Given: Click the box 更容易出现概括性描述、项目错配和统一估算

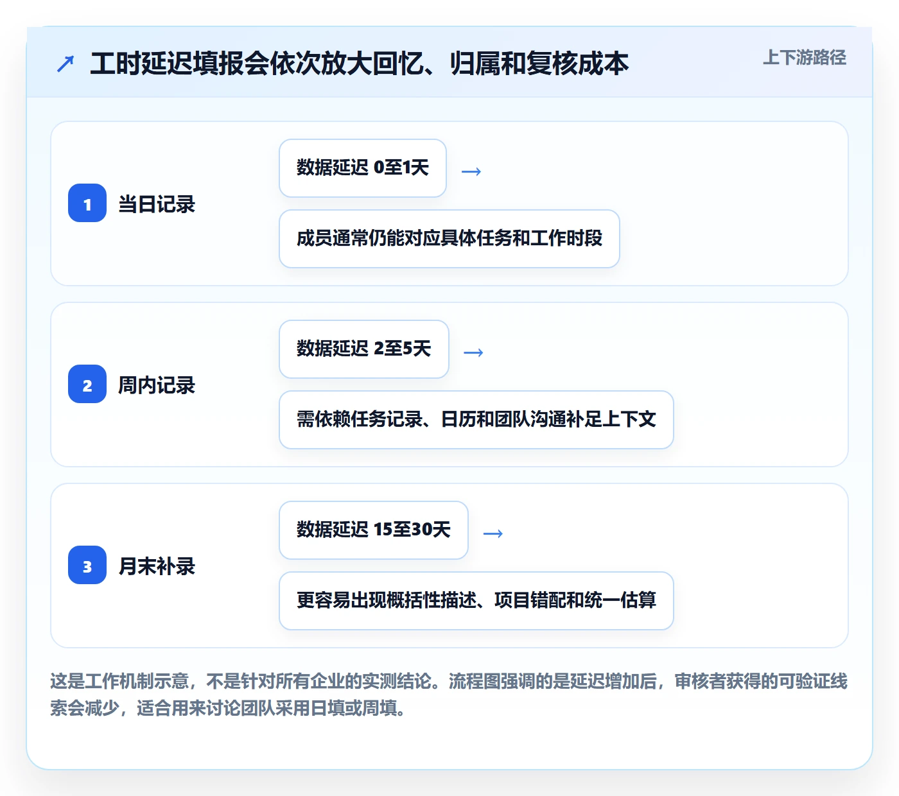Looking at the screenshot, I should click(476, 601).
